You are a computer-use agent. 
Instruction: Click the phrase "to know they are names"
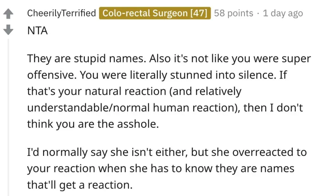[x=233, y=168]
